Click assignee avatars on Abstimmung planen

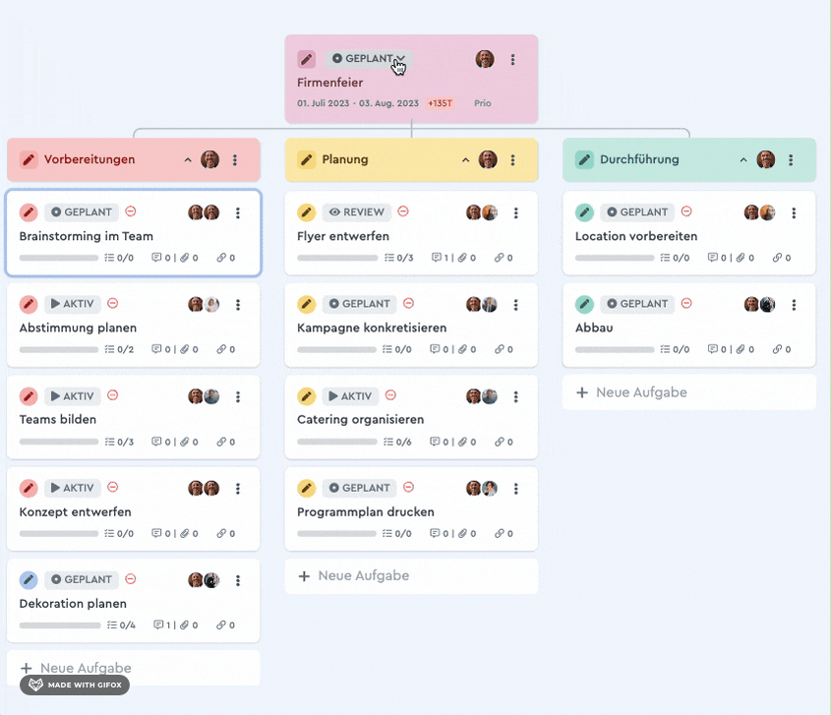pyautogui.click(x=204, y=304)
